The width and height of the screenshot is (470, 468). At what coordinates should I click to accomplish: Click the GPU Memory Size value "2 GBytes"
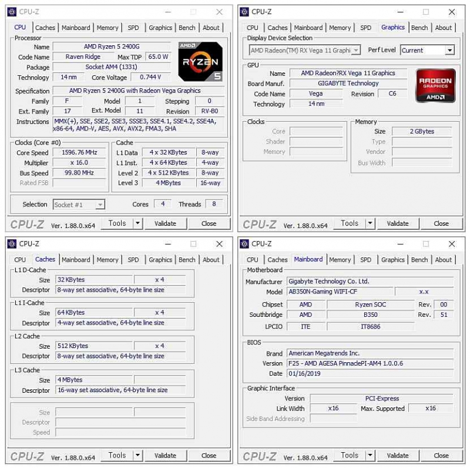[x=422, y=131]
